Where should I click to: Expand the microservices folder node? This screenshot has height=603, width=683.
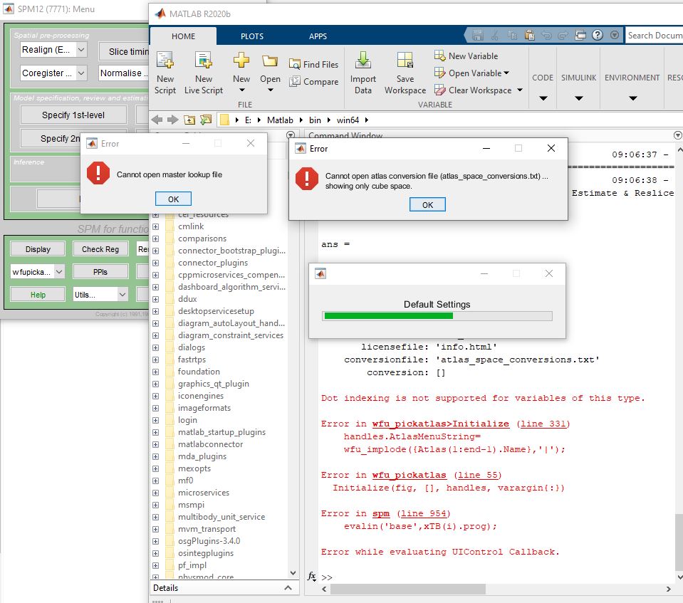[156, 493]
